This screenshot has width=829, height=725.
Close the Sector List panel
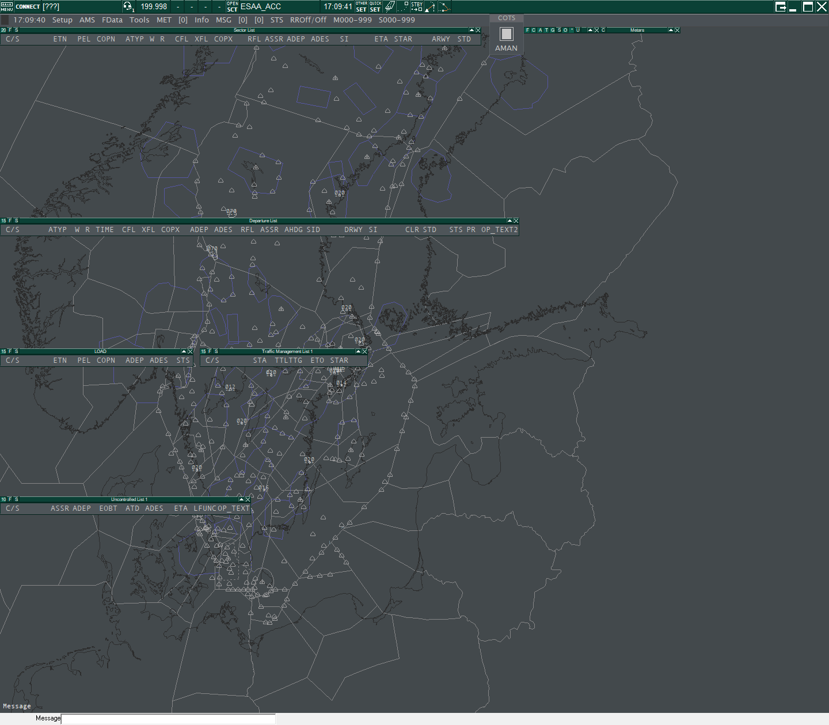478,30
